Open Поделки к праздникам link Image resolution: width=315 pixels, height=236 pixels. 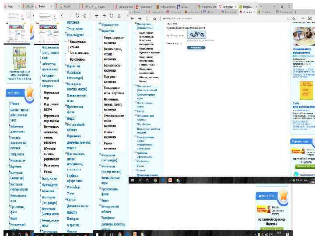click(x=147, y=71)
